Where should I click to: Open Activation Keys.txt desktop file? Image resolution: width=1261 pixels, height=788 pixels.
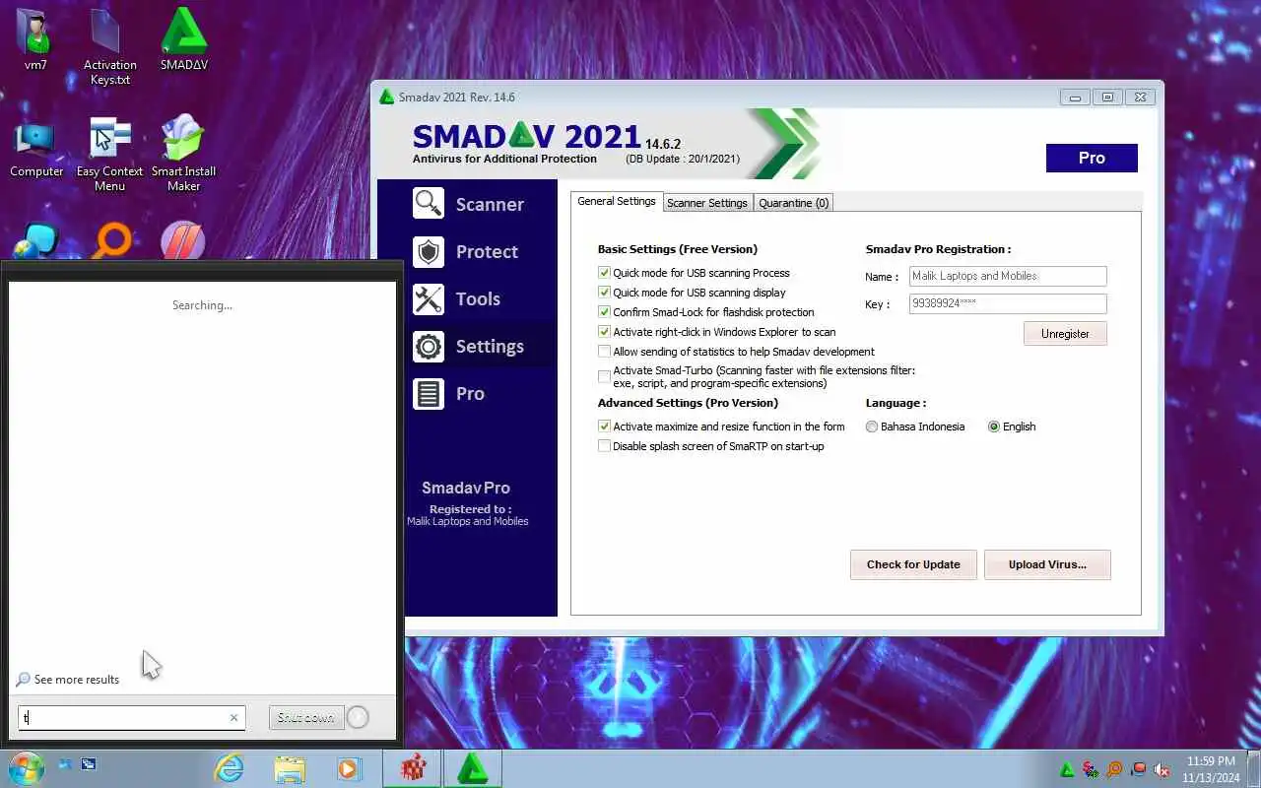109,46
